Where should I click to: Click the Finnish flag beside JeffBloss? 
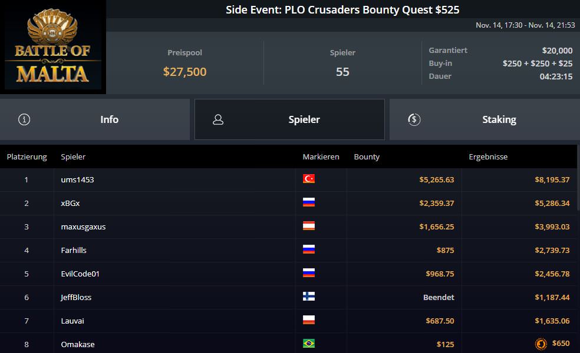(x=309, y=297)
